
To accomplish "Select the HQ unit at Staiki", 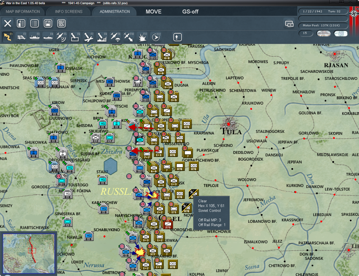I will [102, 180].
